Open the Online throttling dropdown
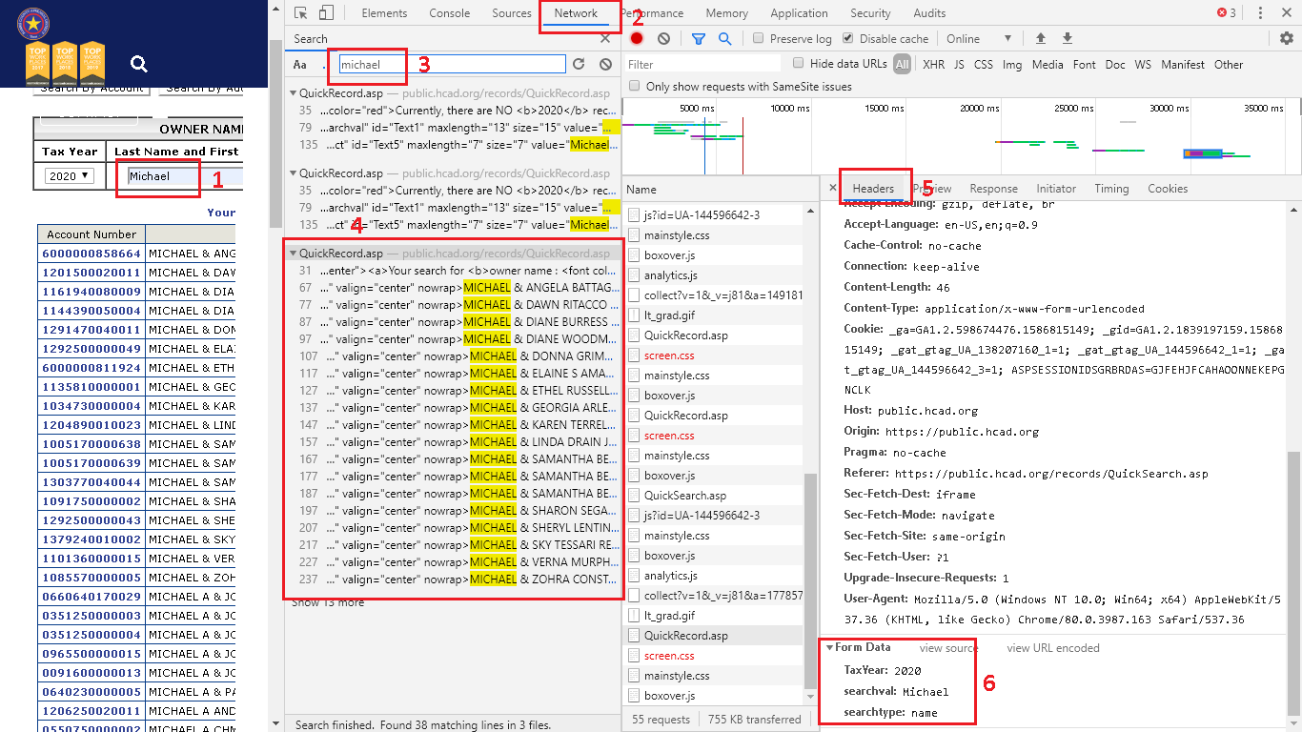The width and height of the screenshot is (1302, 732). point(979,38)
